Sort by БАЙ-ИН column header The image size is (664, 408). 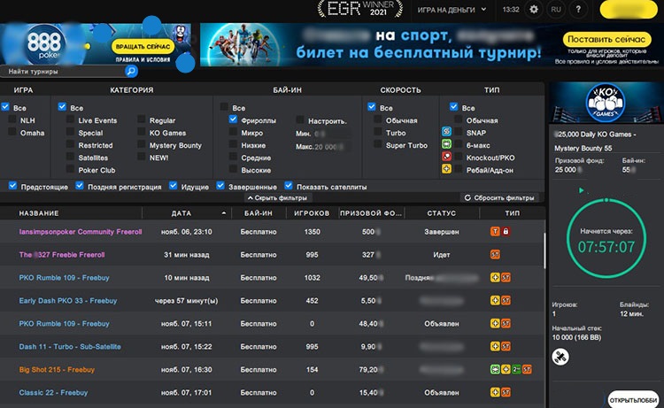click(259, 213)
